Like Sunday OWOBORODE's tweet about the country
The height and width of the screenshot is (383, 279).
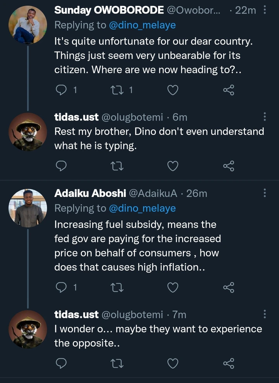coord(172,90)
